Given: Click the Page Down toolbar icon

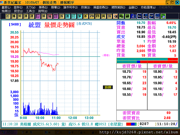Looking at the screenshot, I should tap(151, 16).
